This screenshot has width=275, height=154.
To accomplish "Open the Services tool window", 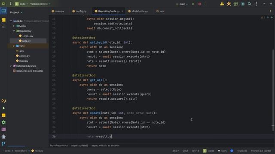I will point(3,122).
